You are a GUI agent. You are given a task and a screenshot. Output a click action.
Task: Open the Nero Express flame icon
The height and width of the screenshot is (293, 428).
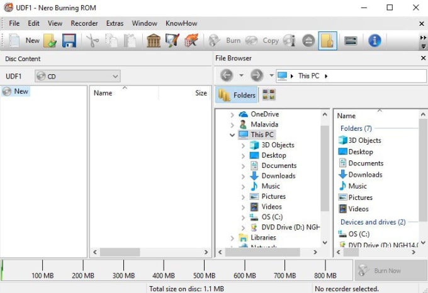coord(191,41)
